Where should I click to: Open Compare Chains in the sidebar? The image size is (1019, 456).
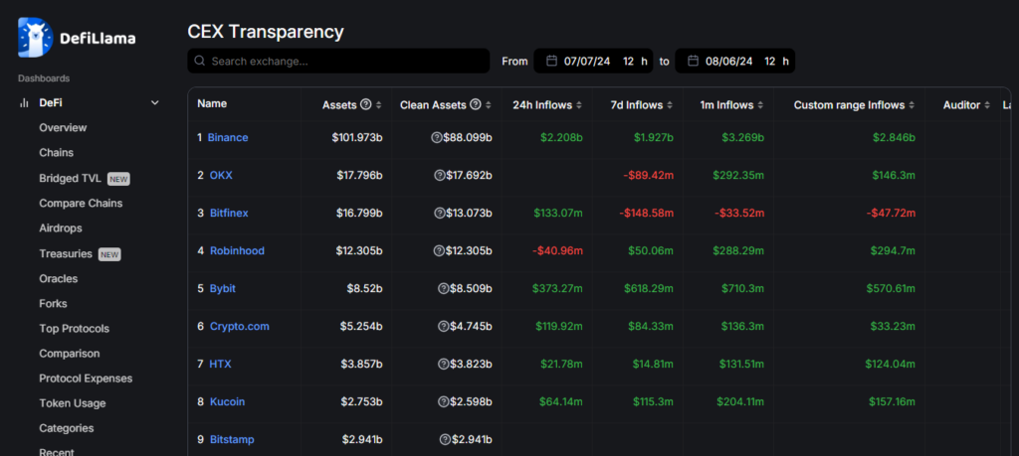pos(81,203)
